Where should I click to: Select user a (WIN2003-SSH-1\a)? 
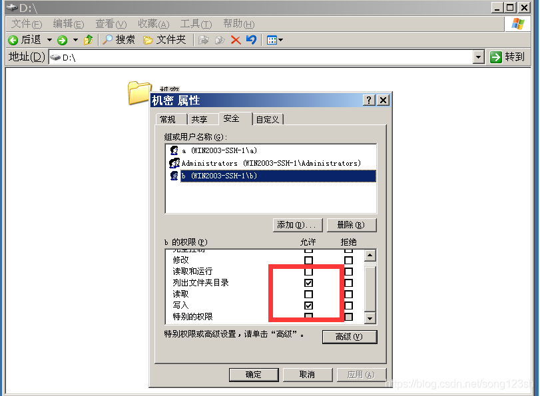[271, 150]
